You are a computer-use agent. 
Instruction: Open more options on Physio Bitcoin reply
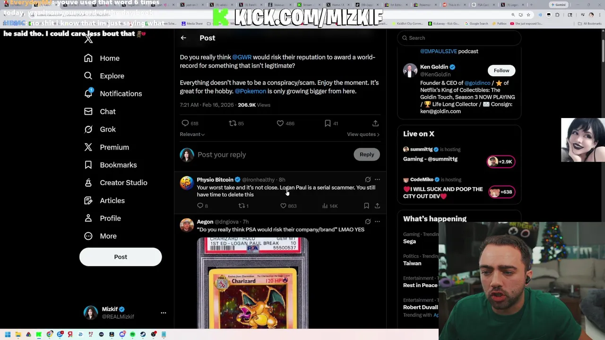coord(377,179)
